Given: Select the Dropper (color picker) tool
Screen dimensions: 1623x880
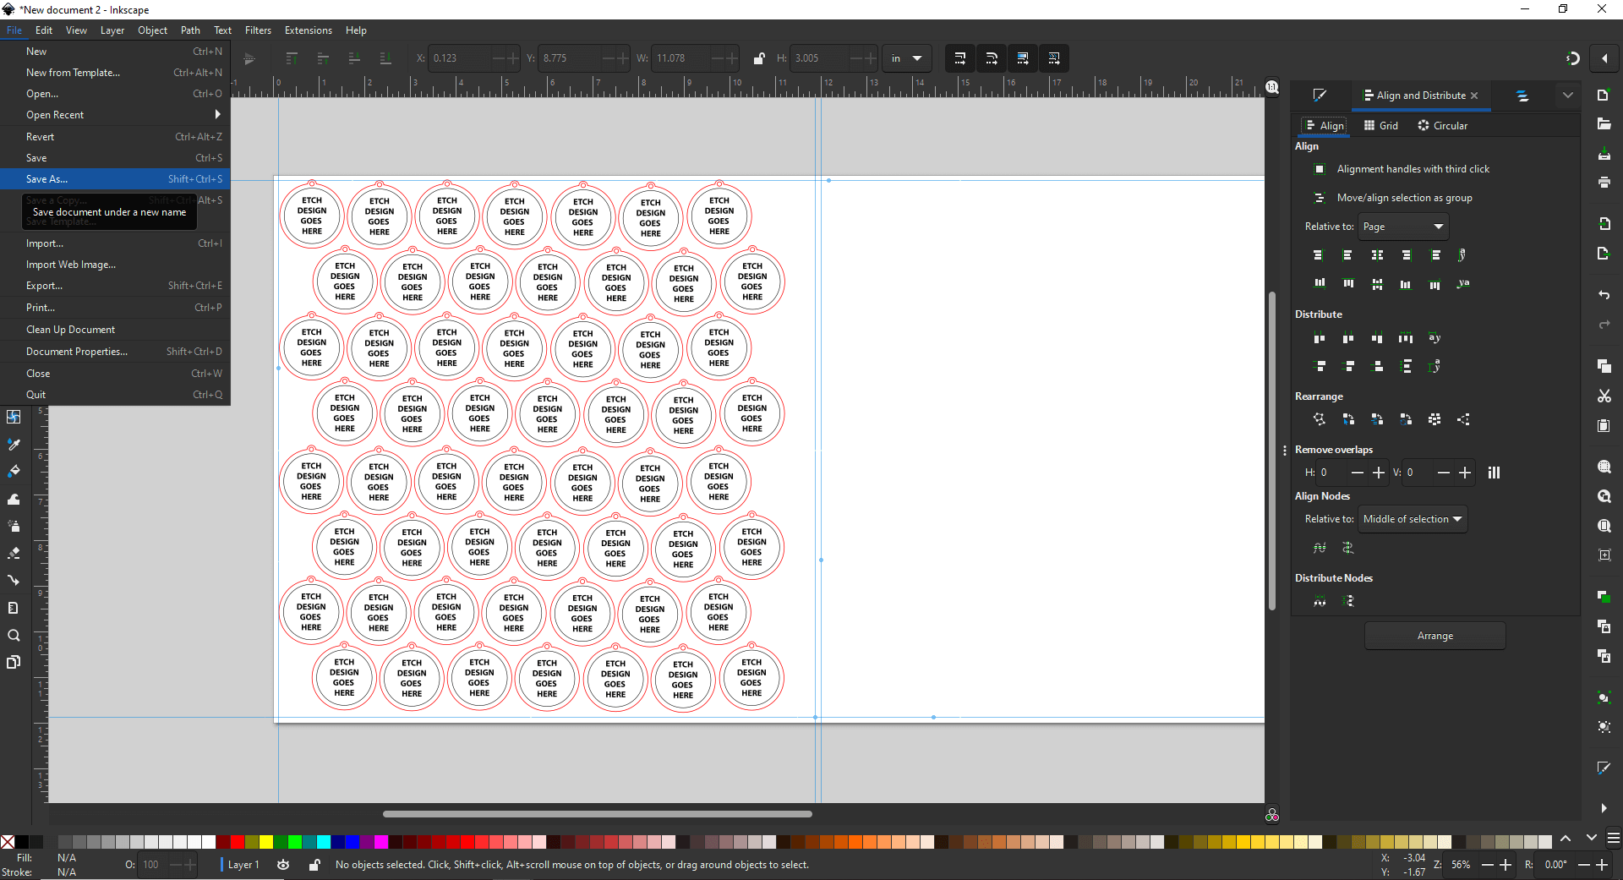Looking at the screenshot, I should click(x=14, y=443).
